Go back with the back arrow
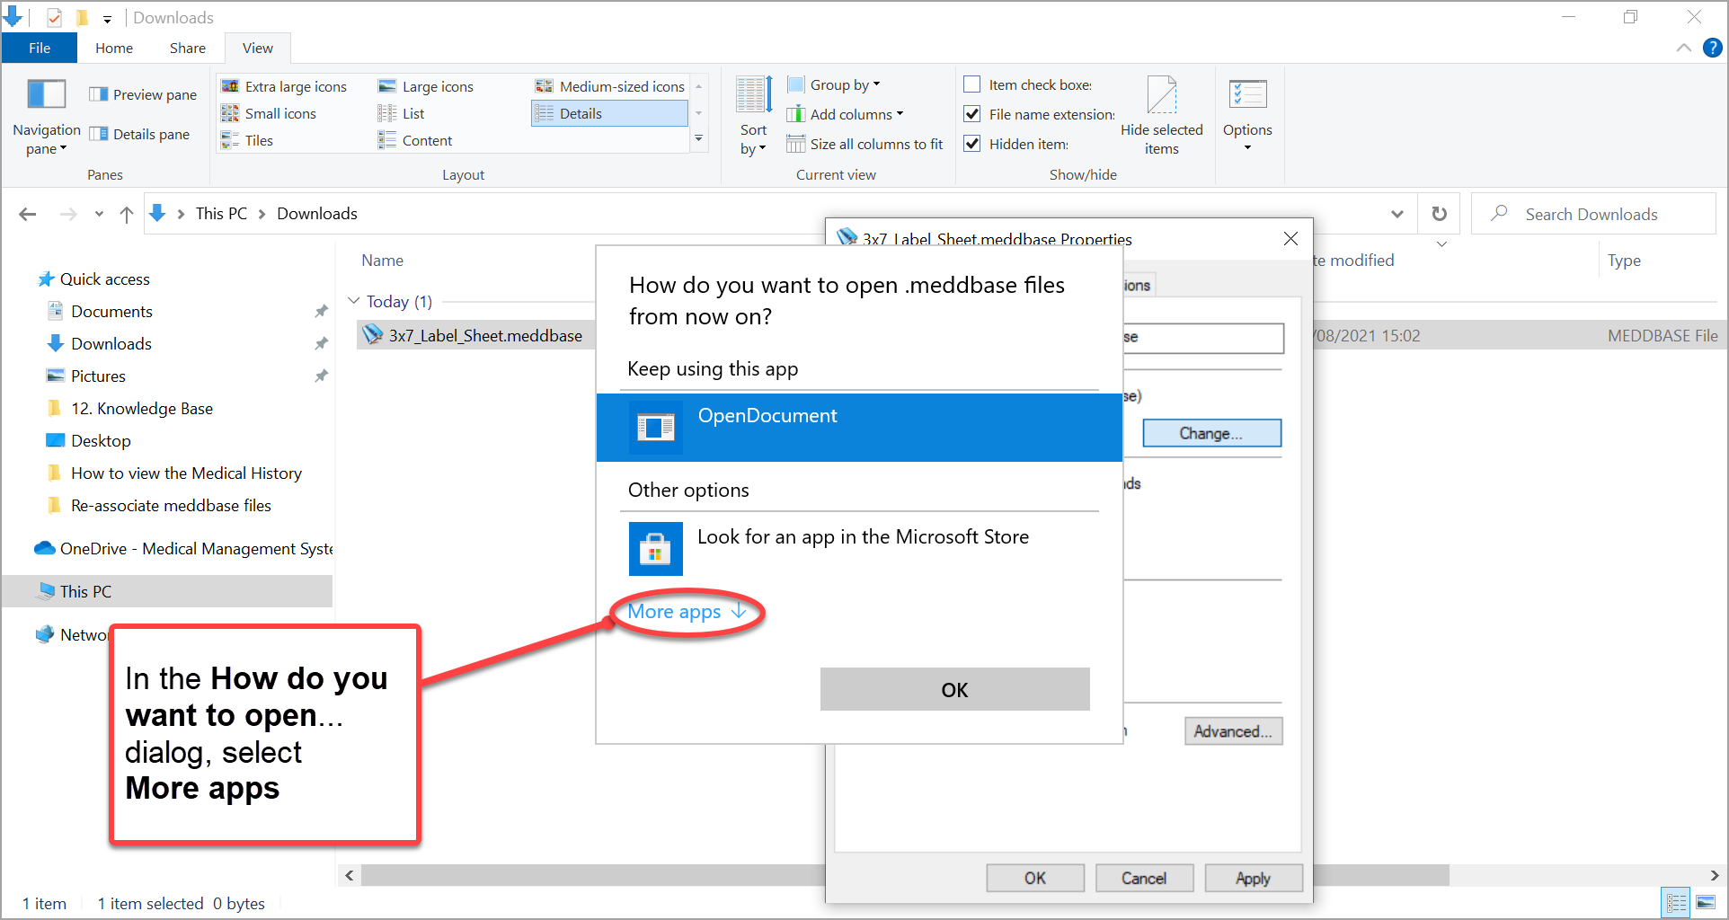This screenshot has height=920, width=1729. (x=28, y=214)
